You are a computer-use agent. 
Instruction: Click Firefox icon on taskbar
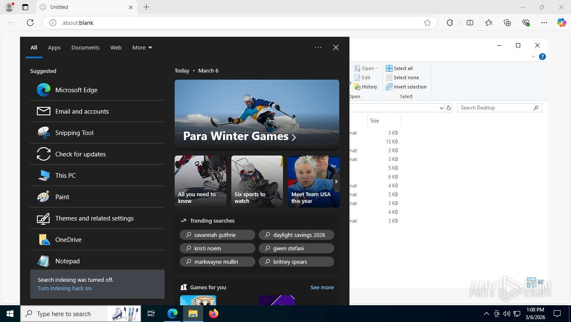214,314
